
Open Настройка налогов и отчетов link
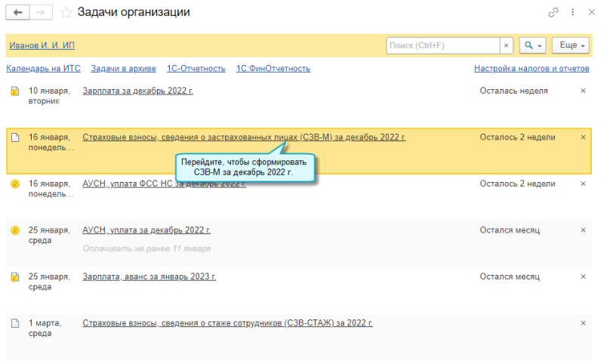(532, 69)
